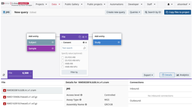Show info for the Subject entity
Viewport: 195px width, 110px height.
(53, 42)
